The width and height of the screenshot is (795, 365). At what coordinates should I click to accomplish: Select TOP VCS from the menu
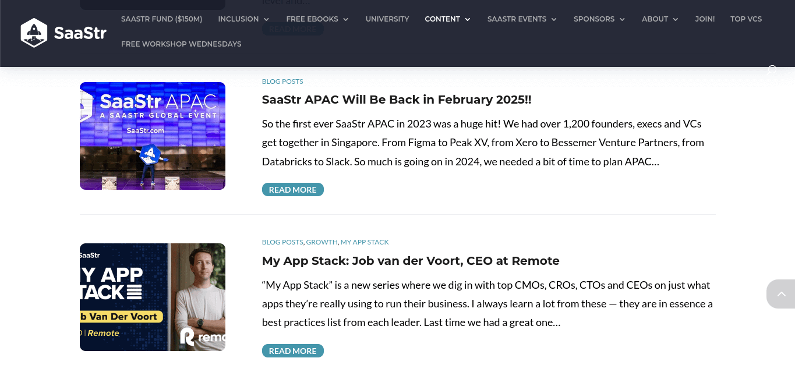click(746, 19)
